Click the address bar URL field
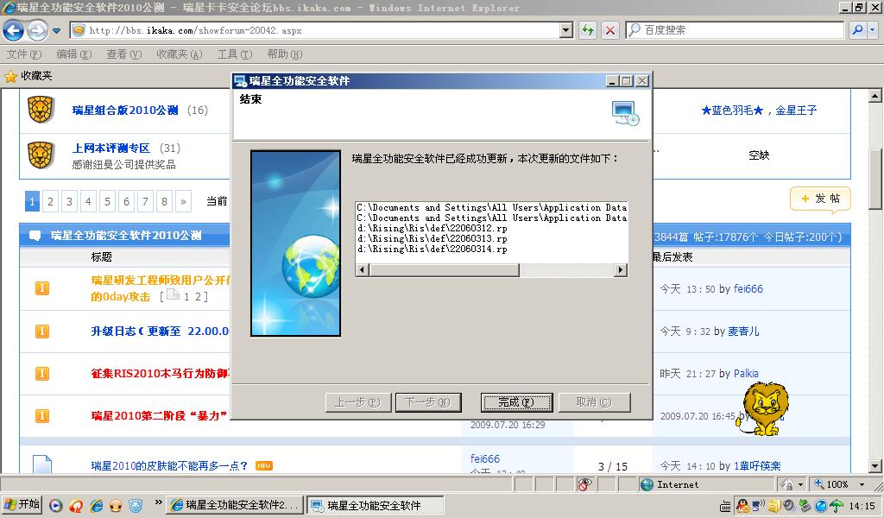Image resolution: width=884 pixels, height=518 pixels. [x=314, y=30]
